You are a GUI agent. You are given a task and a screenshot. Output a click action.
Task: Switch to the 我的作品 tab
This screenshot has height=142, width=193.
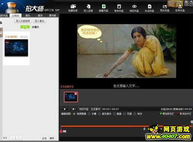click(x=4, y=15)
